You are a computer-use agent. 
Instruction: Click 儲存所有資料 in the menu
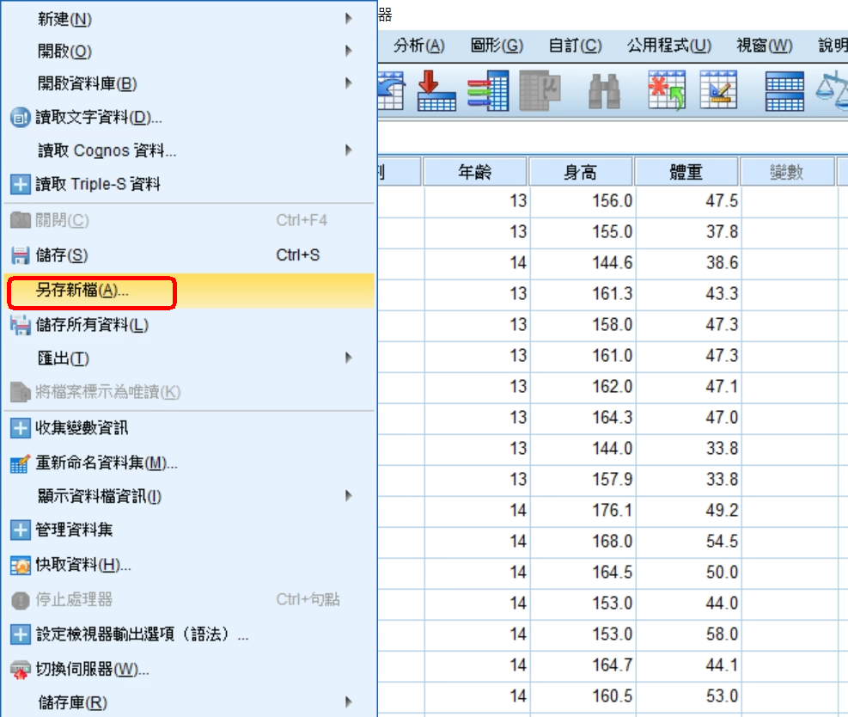pyautogui.click(x=91, y=325)
